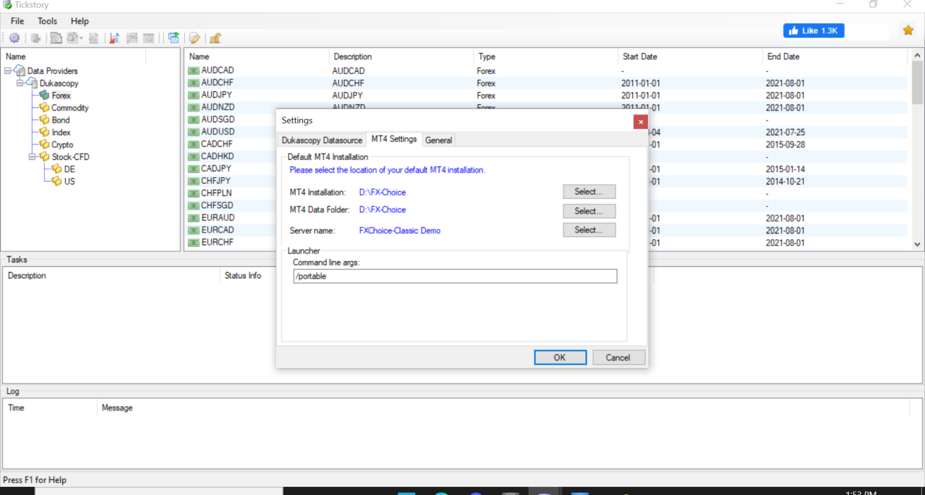Click the EURAUD row's green symbol icon
This screenshot has height=495, width=925.
(x=193, y=218)
